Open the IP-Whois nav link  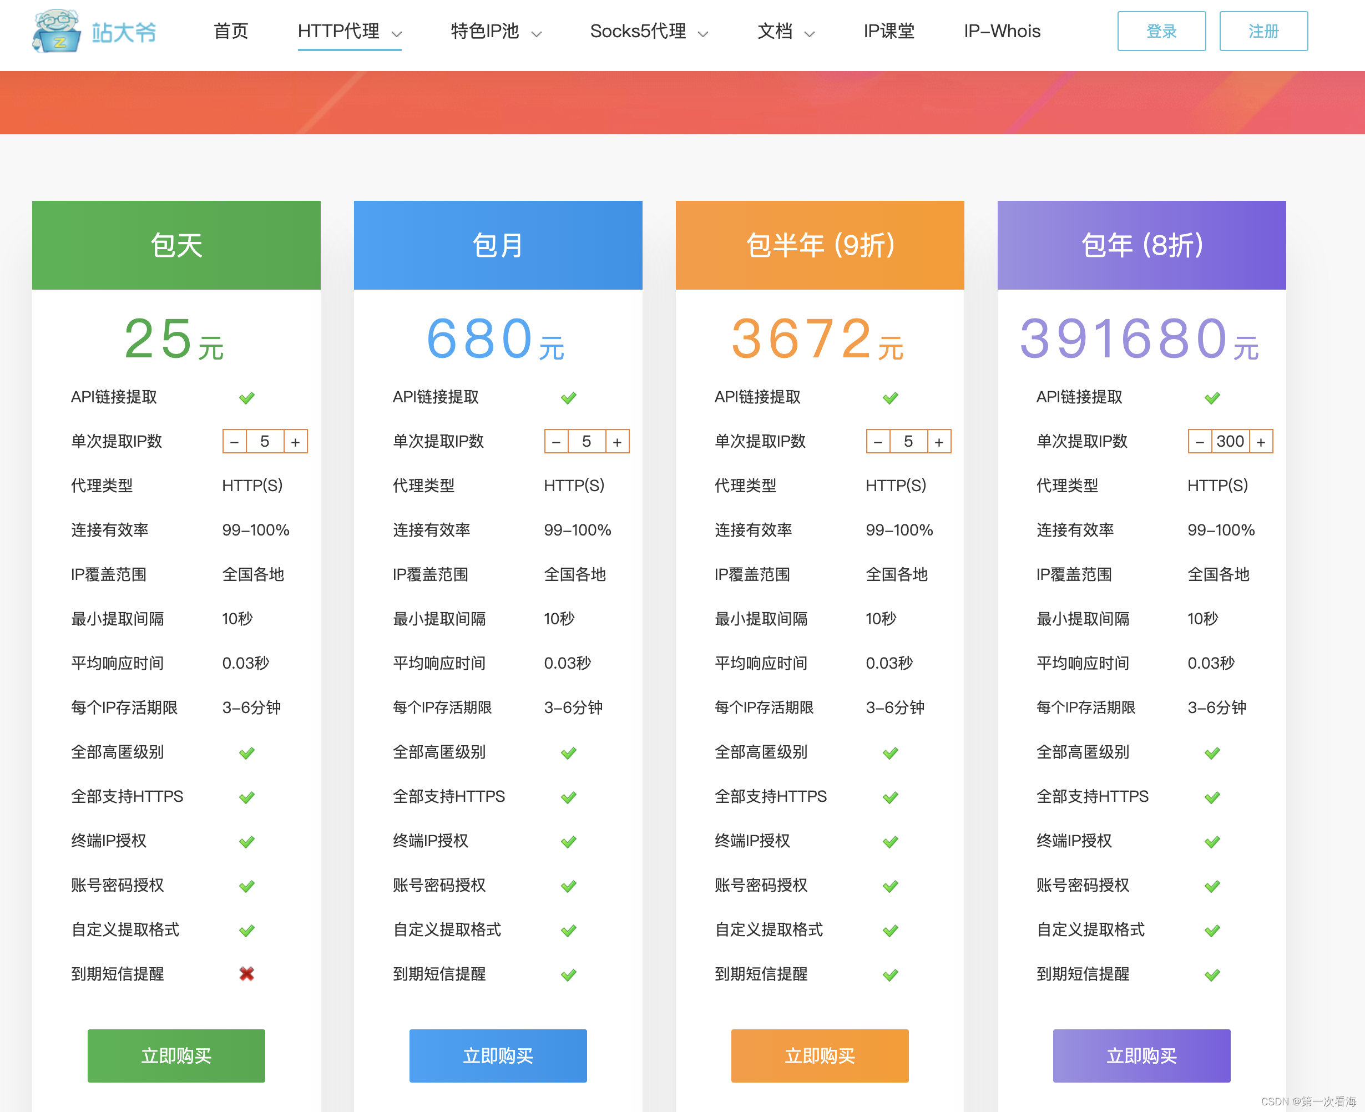[1002, 32]
